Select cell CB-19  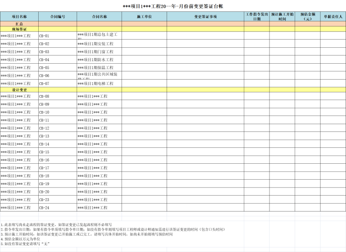58,183
